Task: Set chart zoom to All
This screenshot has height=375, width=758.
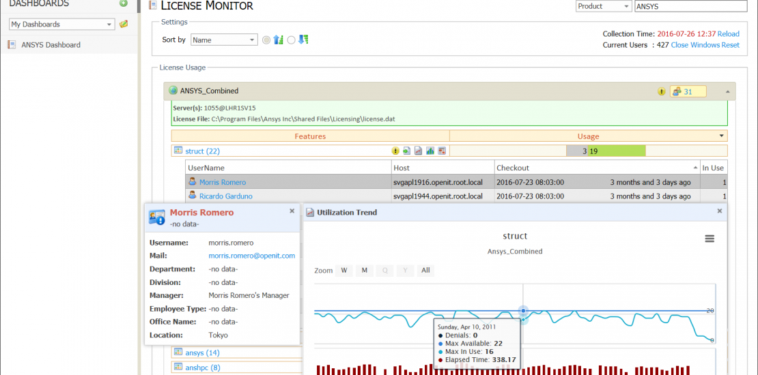Action: (425, 270)
